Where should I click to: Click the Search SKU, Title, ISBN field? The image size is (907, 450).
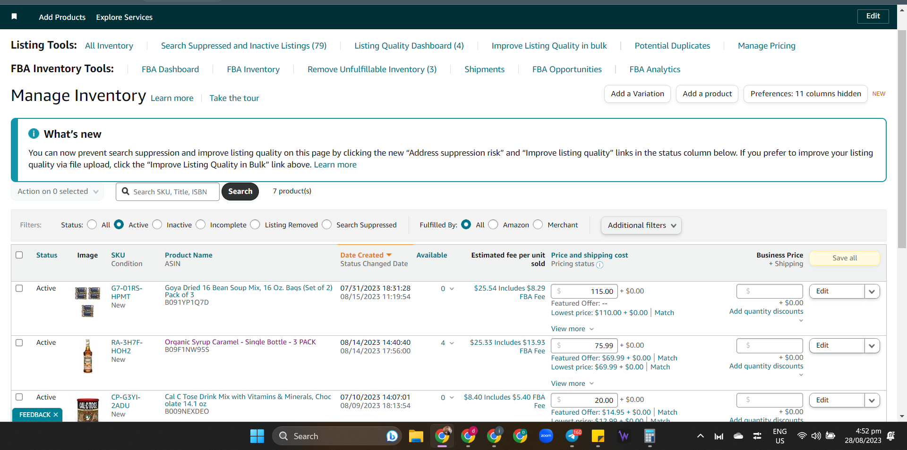click(168, 192)
